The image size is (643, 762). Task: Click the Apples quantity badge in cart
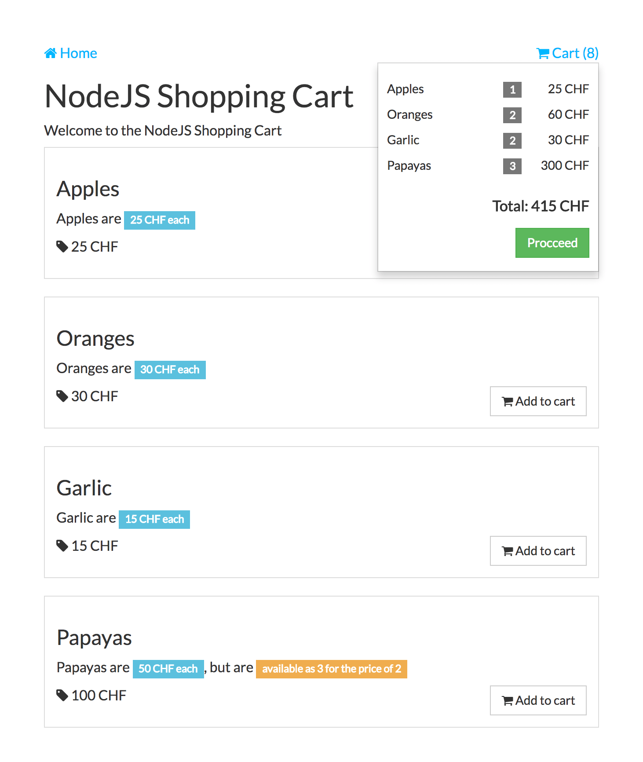(x=512, y=90)
